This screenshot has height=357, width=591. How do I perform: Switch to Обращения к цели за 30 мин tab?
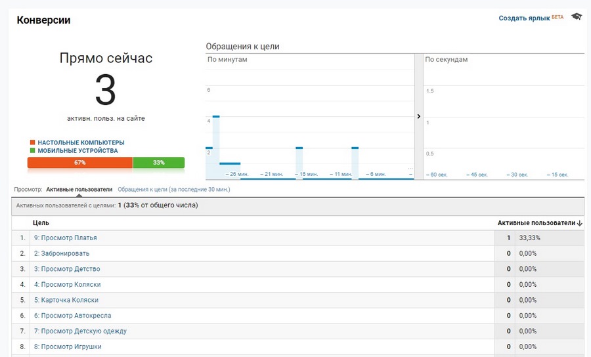pyautogui.click(x=174, y=190)
